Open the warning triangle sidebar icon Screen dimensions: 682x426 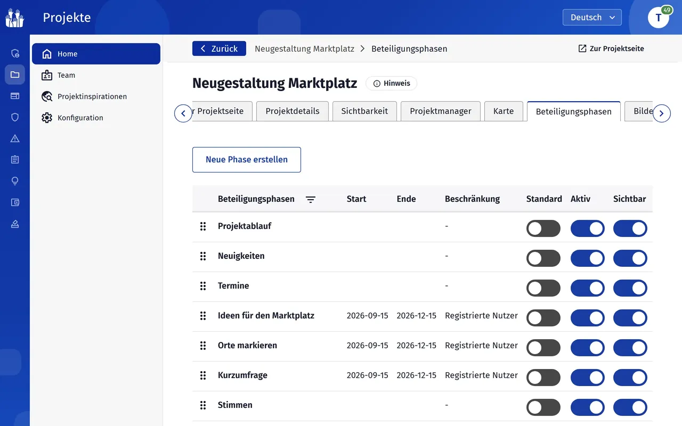pos(15,138)
